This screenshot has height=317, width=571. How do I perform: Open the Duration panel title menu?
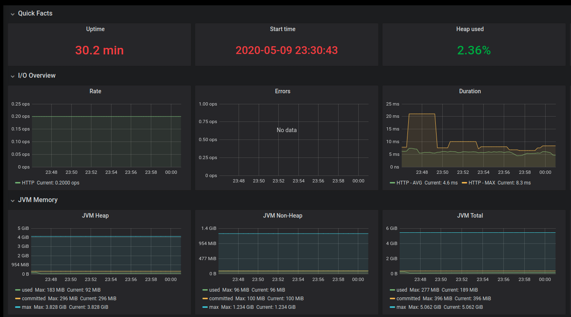pos(470,91)
